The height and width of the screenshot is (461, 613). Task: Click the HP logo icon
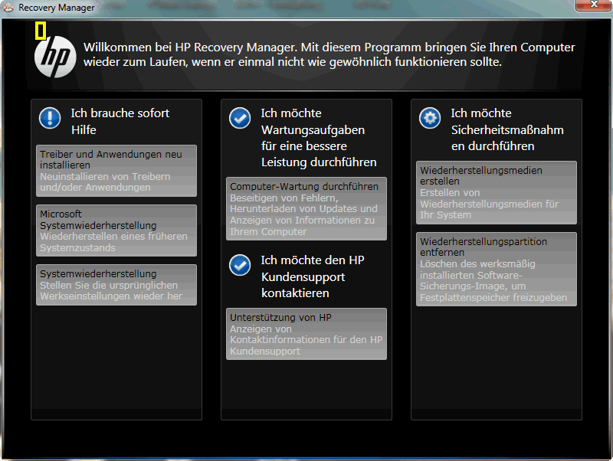(x=55, y=57)
